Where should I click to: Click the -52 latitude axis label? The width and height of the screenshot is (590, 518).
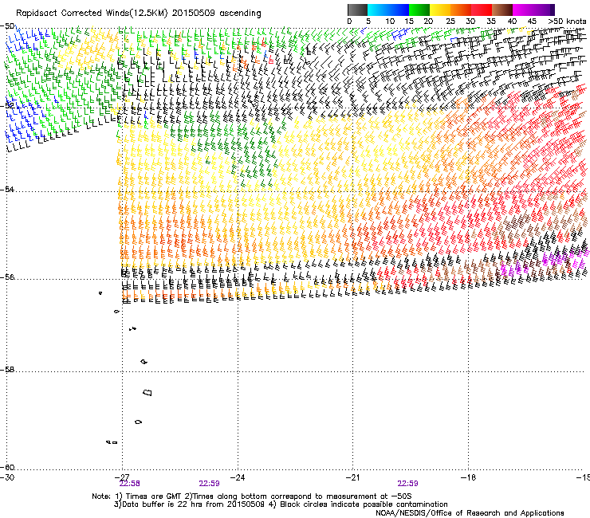pyautogui.click(x=7, y=106)
